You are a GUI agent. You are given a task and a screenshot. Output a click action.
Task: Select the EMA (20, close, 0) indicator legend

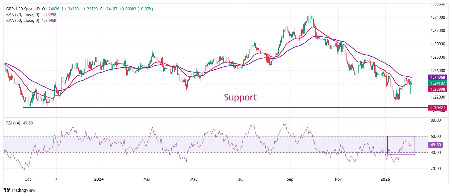23,15
